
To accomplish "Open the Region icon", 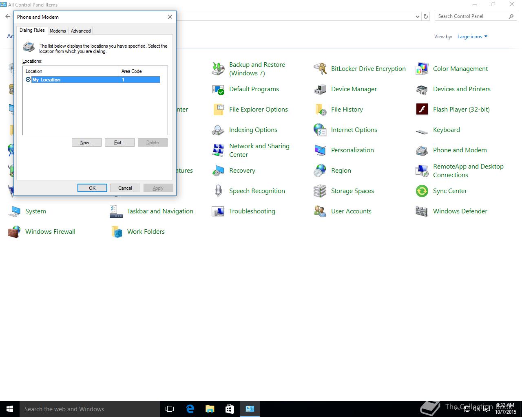I will point(320,171).
